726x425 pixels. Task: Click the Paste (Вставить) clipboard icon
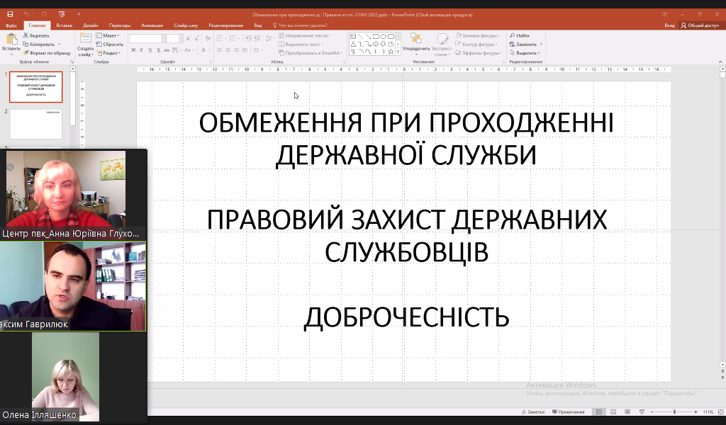(11, 44)
